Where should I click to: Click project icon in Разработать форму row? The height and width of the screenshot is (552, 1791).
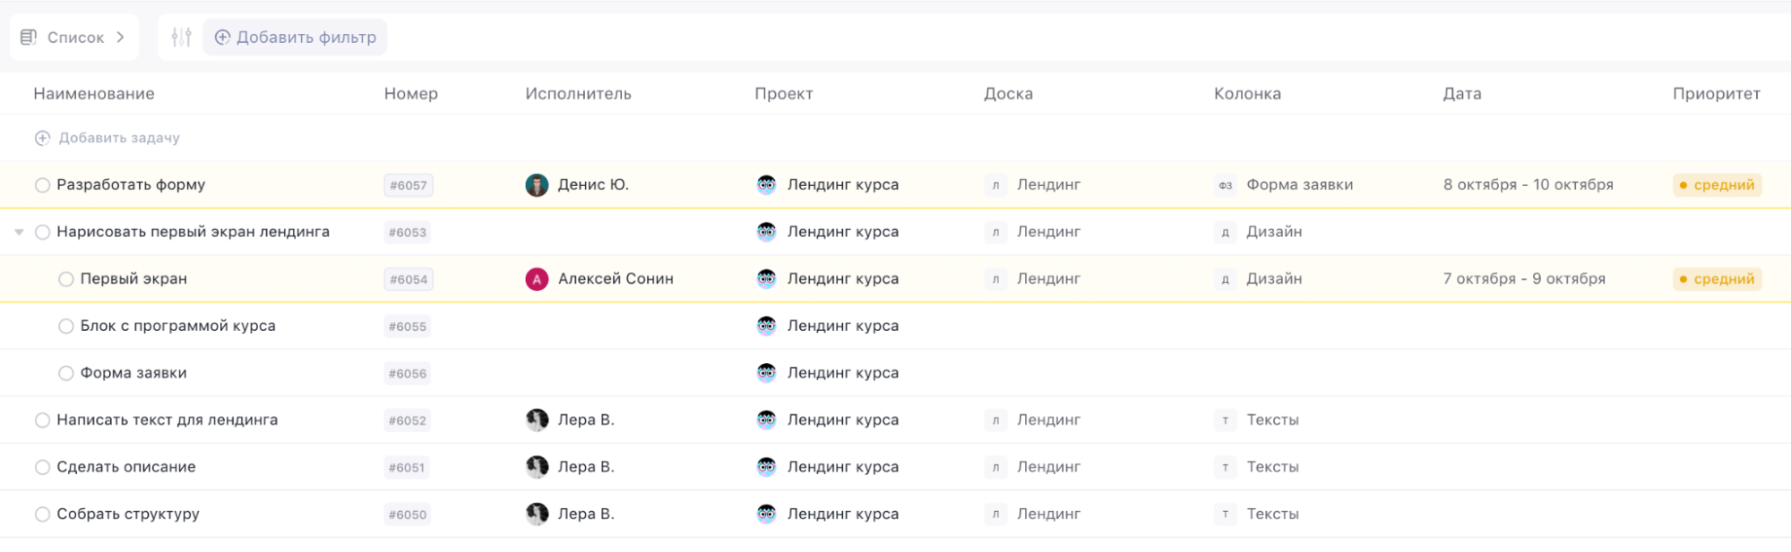[x=766, y=185]
